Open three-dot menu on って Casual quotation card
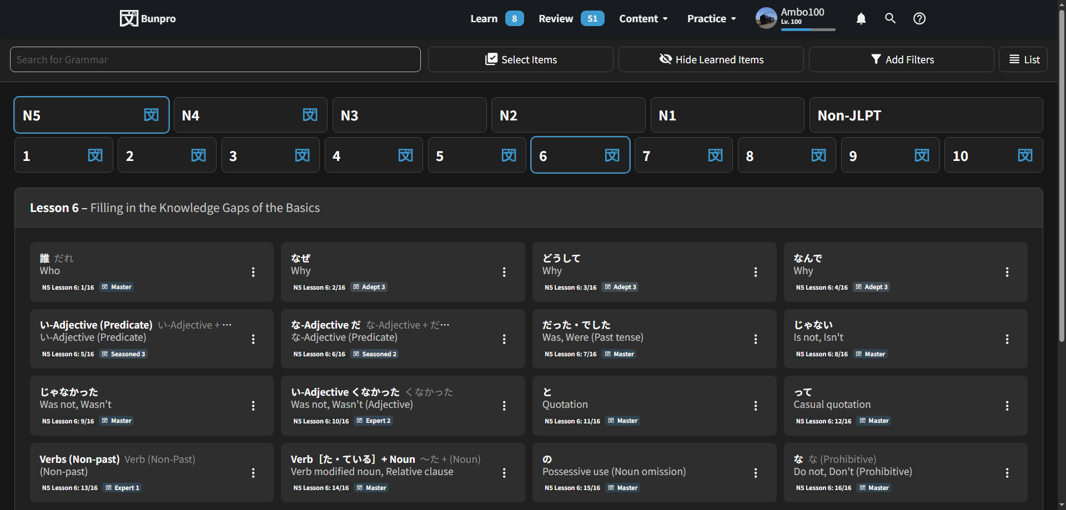Viewport: 1066px width, 510px height. pyautogui.click(x=1007, y=406)
